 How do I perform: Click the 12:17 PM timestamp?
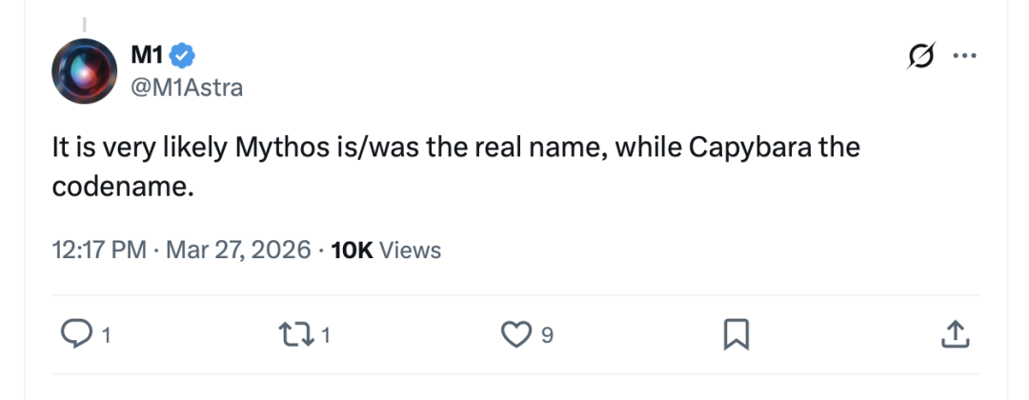(x=99, y=250)
